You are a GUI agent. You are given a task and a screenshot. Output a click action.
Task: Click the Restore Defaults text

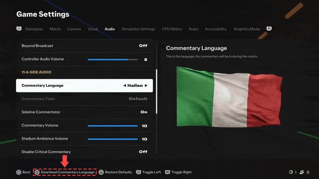coord(118,172)
